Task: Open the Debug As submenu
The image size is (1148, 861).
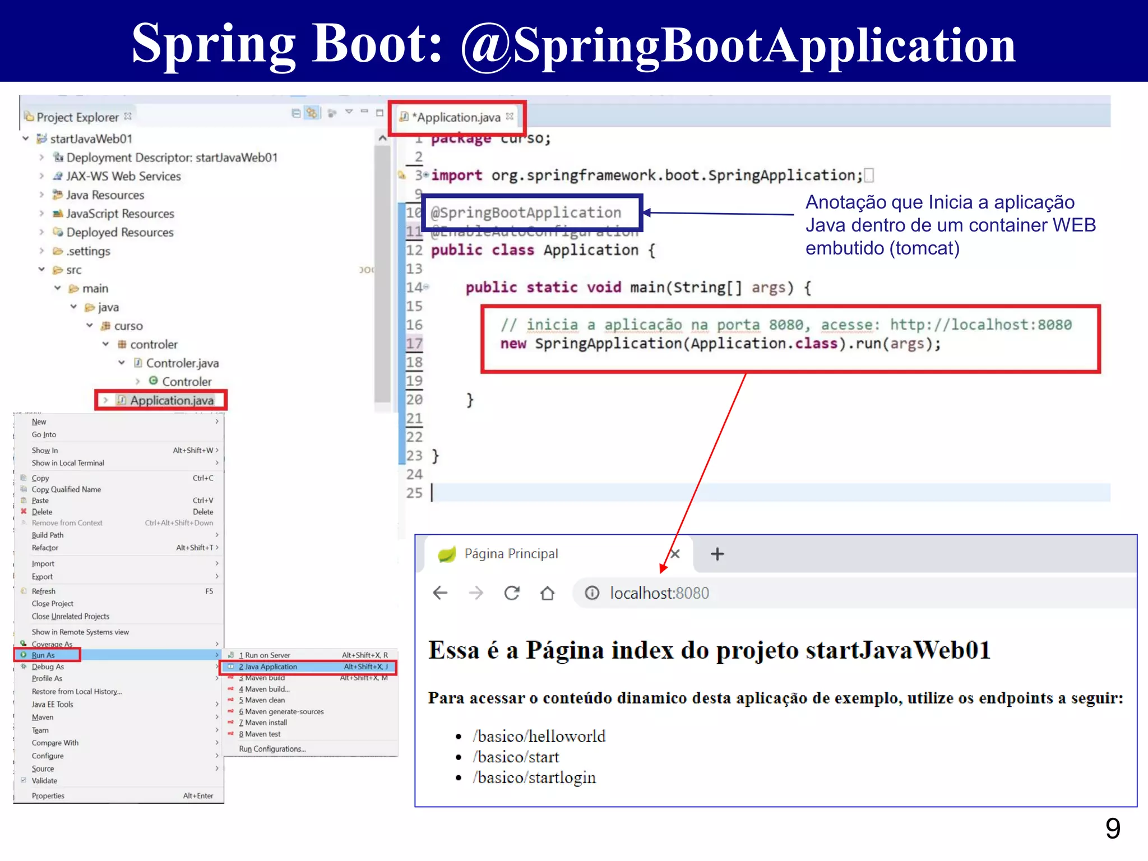Action: (x=118, y=667)
